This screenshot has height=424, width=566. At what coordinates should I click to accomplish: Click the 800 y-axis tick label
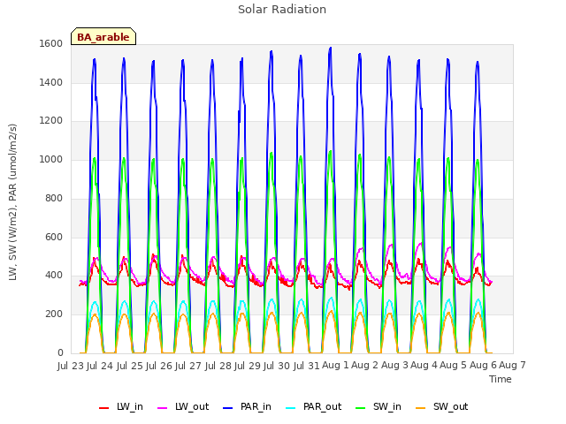54,198
